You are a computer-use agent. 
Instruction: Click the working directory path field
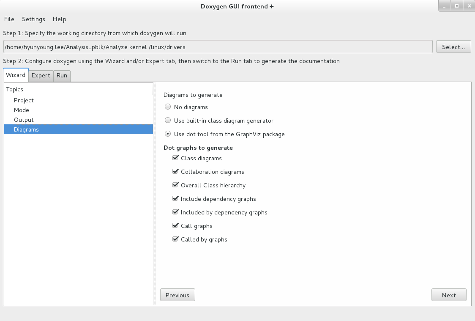(x=218, y=47)
